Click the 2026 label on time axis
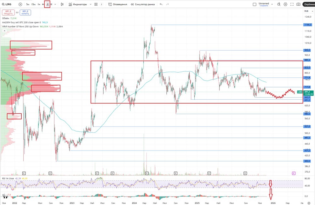Screen dimensions: 315x205 pos(273,203)
